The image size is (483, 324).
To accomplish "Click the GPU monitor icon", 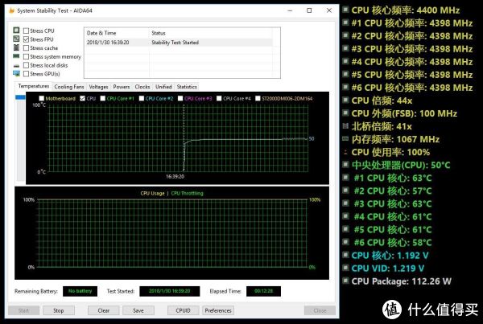I will 16,73.
